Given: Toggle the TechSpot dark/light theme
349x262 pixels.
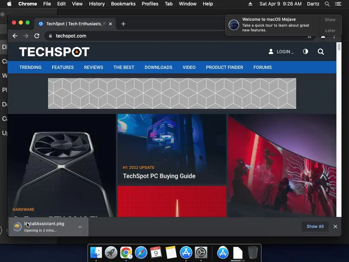Looking at the screenshot, I should (305, 52).
